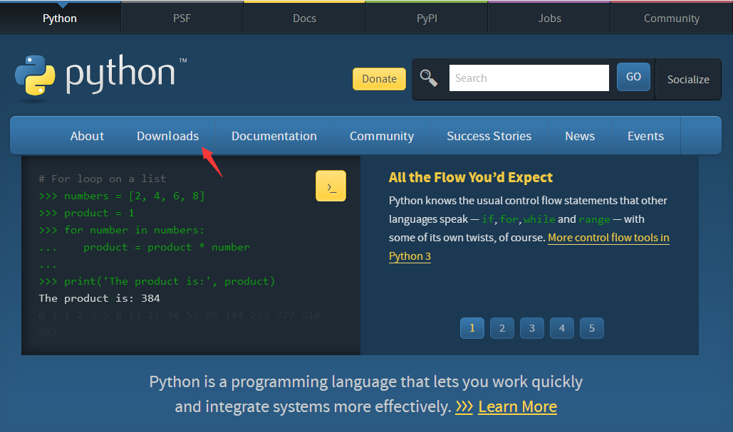Open the Python top-bar tab
Image resolution: width=733 pixels, height=432 pixels.
tap(60, 19)
